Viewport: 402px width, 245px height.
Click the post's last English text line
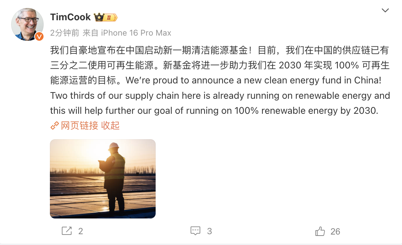214,111
